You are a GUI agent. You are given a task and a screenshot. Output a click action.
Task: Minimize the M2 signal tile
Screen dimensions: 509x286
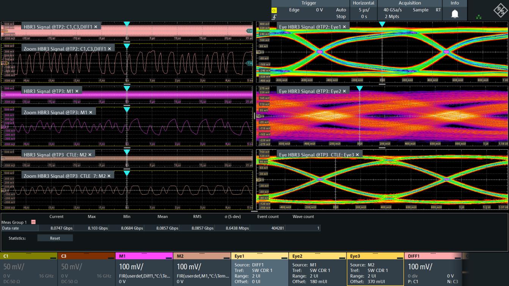226,257
